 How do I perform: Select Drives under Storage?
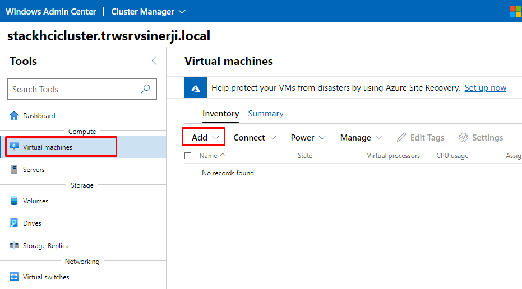[83, 223]
